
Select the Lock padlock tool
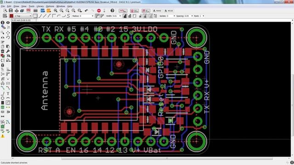(3, 65)
